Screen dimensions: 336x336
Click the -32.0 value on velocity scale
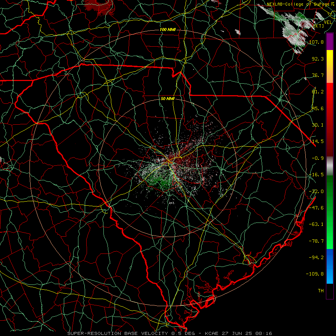pos(316,192)
